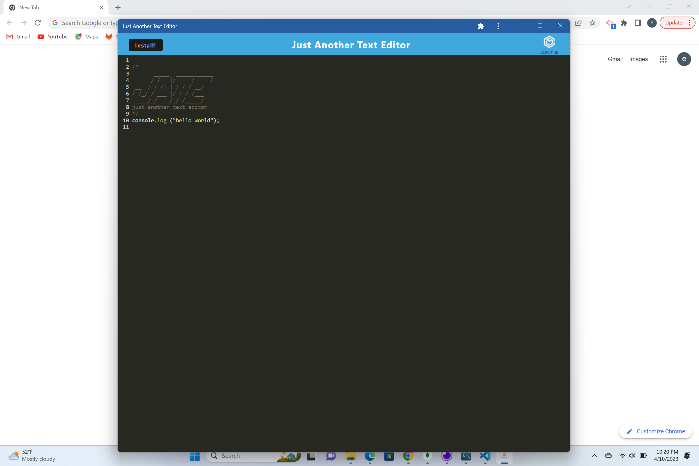Open the extensions puzzle icon in JATE title bar
The image size is (699, 466).
pos(481,26)
